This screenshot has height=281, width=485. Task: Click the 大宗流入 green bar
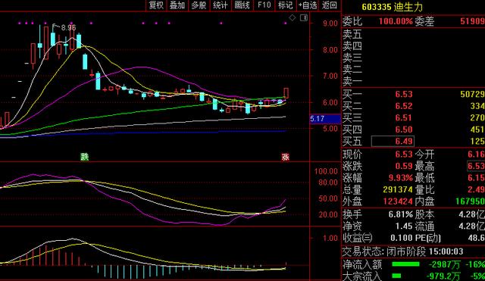(396, 276)
